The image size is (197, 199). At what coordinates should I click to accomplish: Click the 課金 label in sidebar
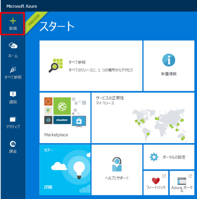(x=13, y=151)
